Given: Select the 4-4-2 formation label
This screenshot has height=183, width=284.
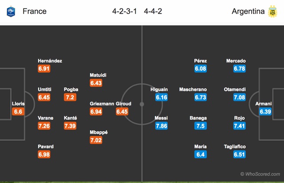Looking at the screenshot, I should tap(153, 11).
